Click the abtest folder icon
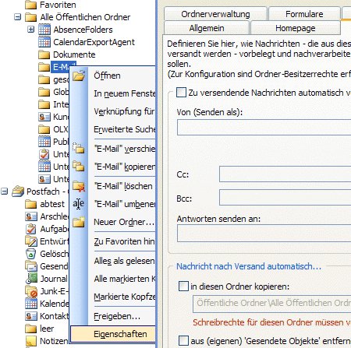 coord(30,204)
